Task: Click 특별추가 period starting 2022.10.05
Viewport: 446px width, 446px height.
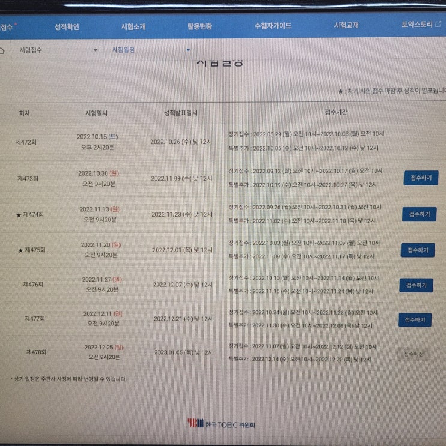Action: [303, 148]
